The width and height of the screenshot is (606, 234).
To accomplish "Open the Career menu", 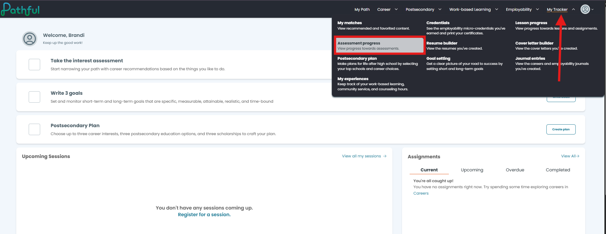I will pos(384,10).
